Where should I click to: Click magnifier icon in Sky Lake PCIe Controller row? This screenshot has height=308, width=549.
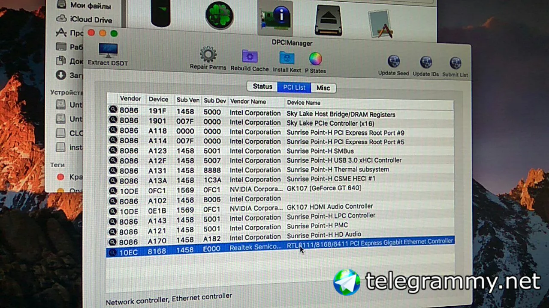point(113,119)
